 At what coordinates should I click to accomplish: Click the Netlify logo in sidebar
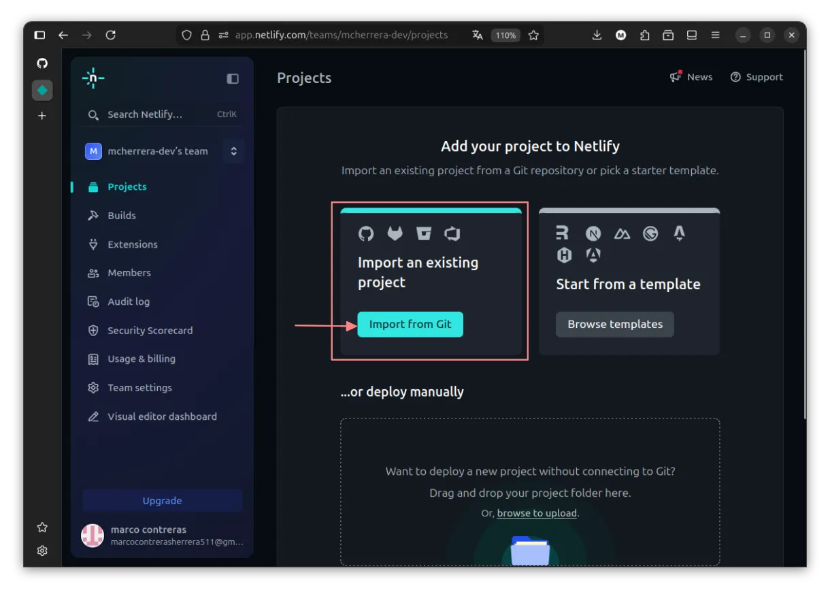[93, 79]
